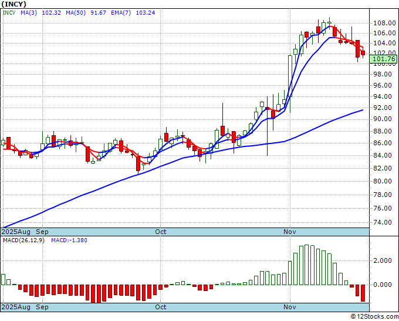Click the EMA(7) value 103.24
This screenshot has height=321, width=399.
coord(146,13)
